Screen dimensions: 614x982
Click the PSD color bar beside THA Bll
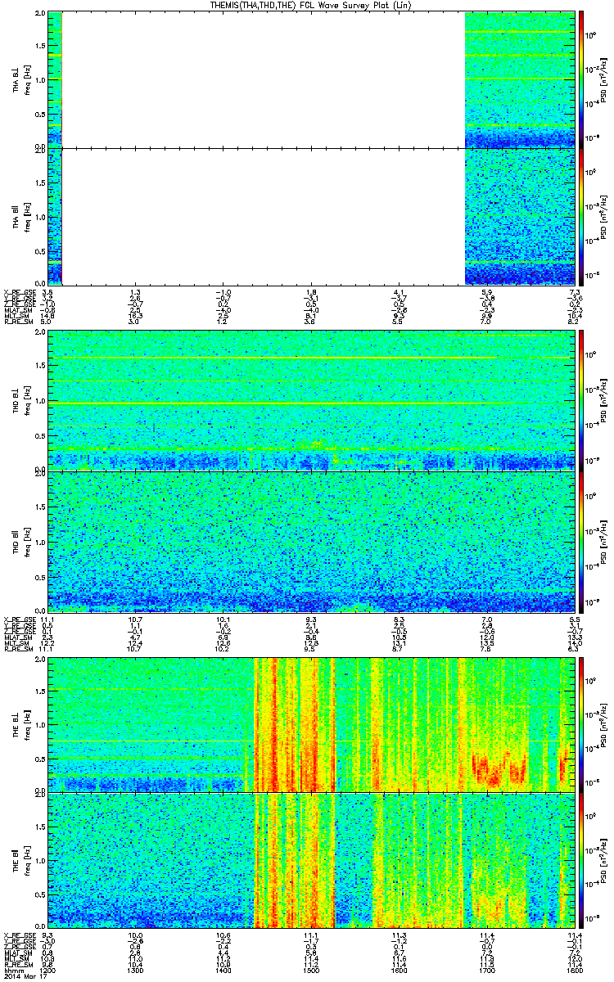click(x=583, y=216)
